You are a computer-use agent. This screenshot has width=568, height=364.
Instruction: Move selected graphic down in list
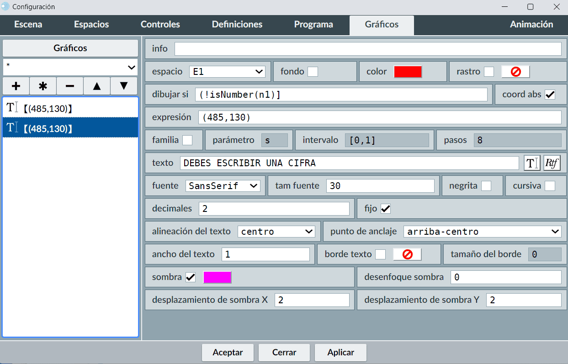click(123, 86)
